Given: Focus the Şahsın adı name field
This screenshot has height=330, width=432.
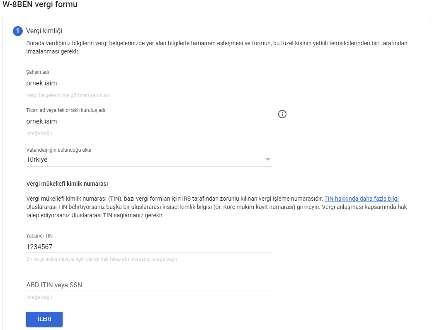Looking at the screenshot, I should 149,83.
